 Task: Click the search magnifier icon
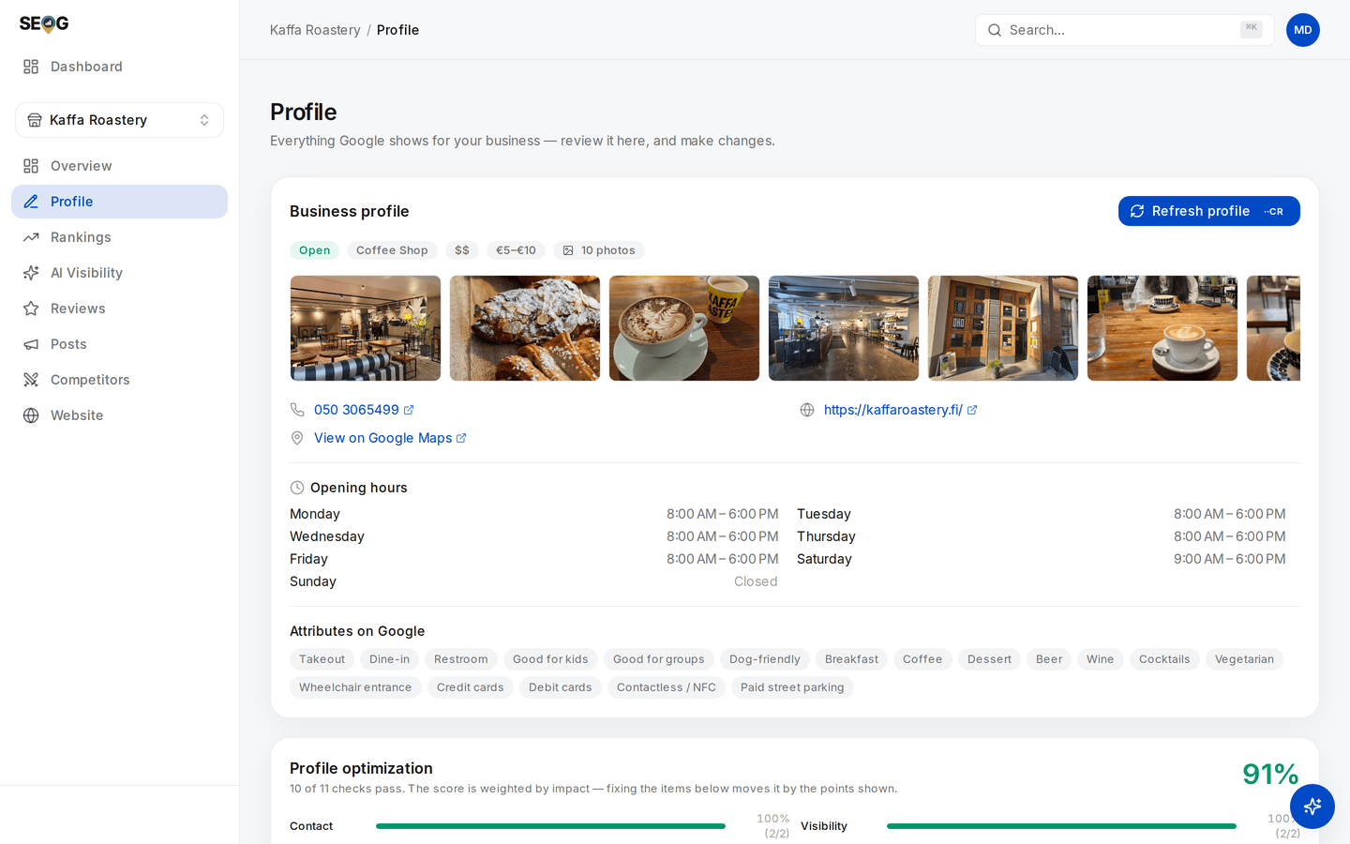(x=995, y=30)
